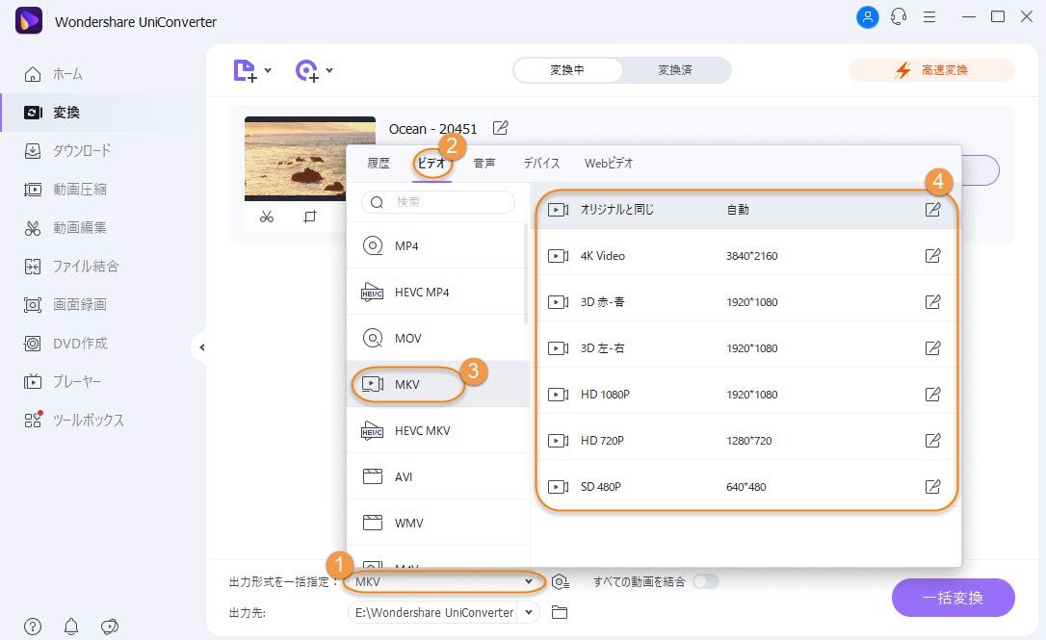Edit the HD 720P preset settings
Viewport: 1046px width, 640px height.
tap(932, 440)
